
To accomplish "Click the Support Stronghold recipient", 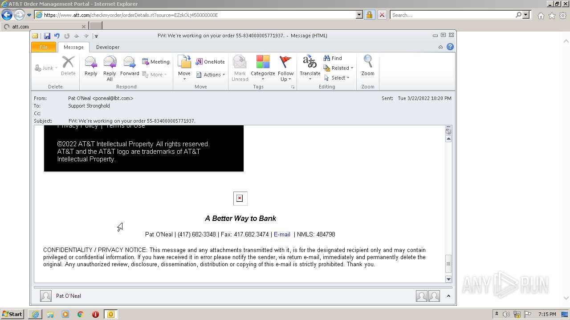I will pos(89,106).
